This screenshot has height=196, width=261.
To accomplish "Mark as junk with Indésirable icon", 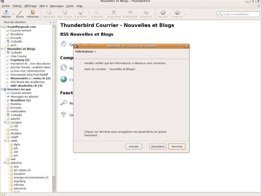I will pyautogui.click(x=130, y=12).
